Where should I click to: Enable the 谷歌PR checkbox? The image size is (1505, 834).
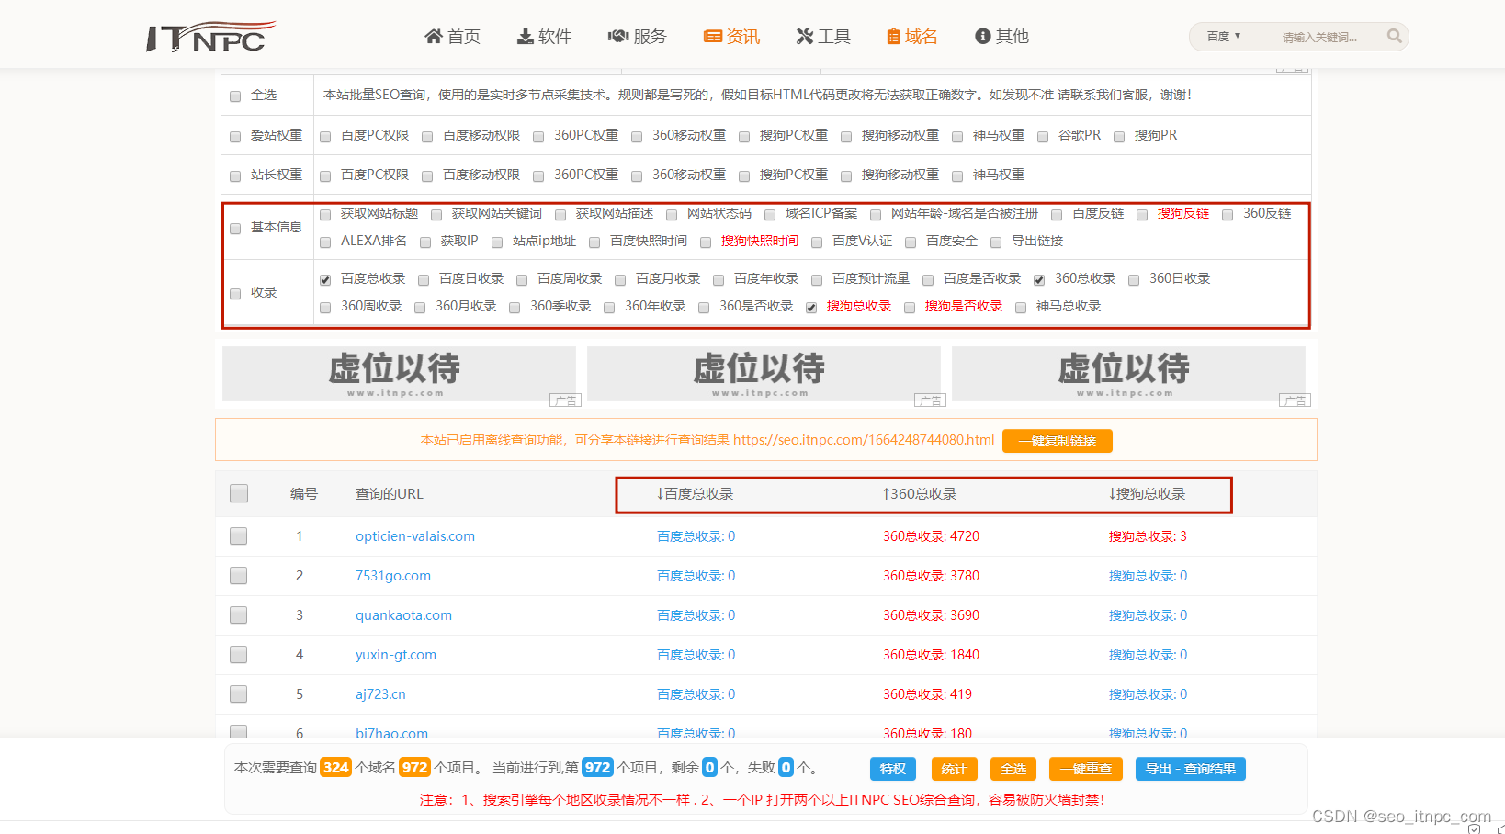[1043, 137]
